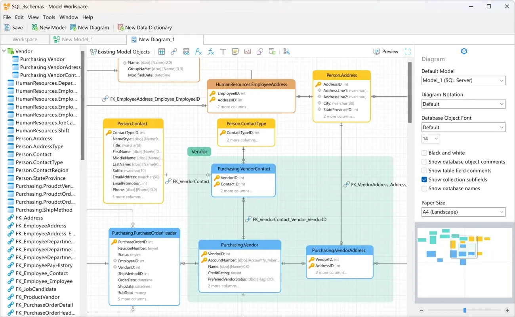Click the relationship link icon in the toolbar

(174, 52)
